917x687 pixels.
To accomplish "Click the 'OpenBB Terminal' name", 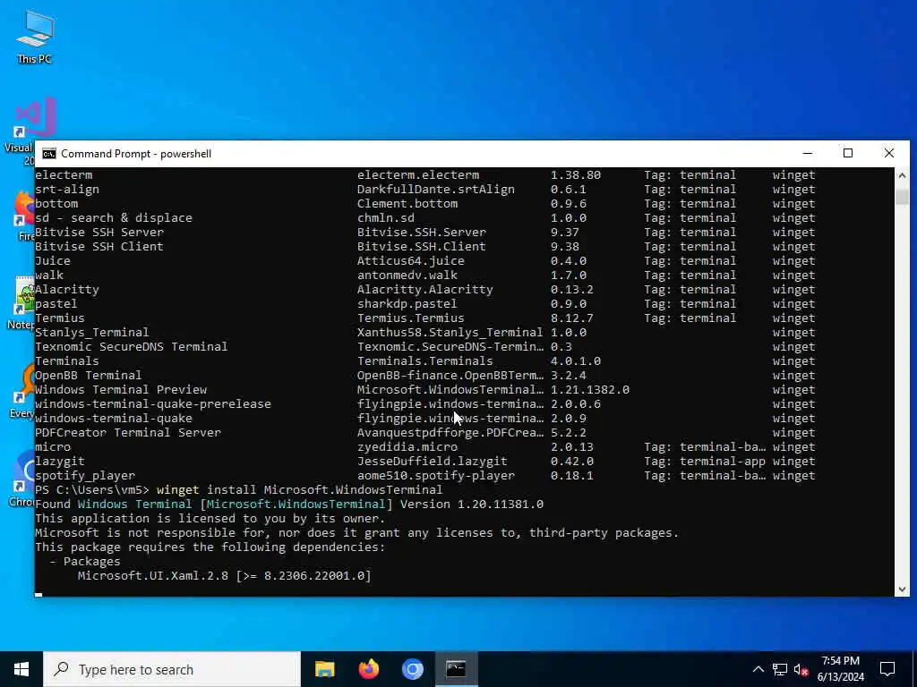I will (x=89, y=375).
